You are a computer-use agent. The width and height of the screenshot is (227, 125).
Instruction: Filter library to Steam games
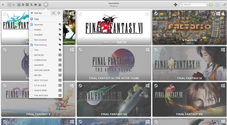tap(23, 5)
